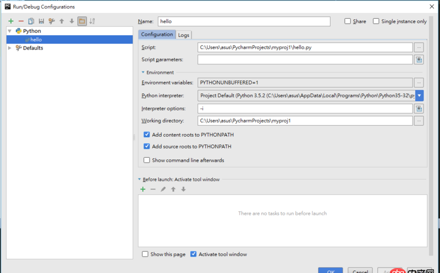Switch to the Logs tab
Image resolution: width=440 pixels, height=273 pixels.
click(184, 35)
